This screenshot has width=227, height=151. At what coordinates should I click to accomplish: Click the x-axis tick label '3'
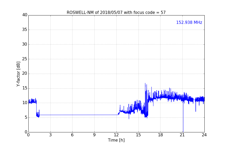[50, 135]
